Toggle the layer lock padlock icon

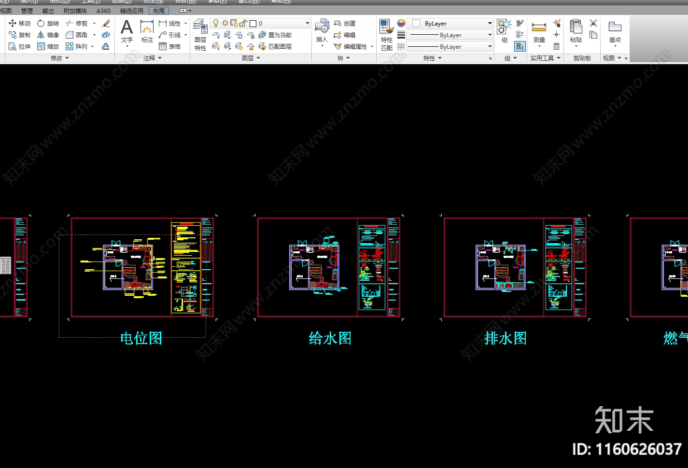tap(243, 23)
